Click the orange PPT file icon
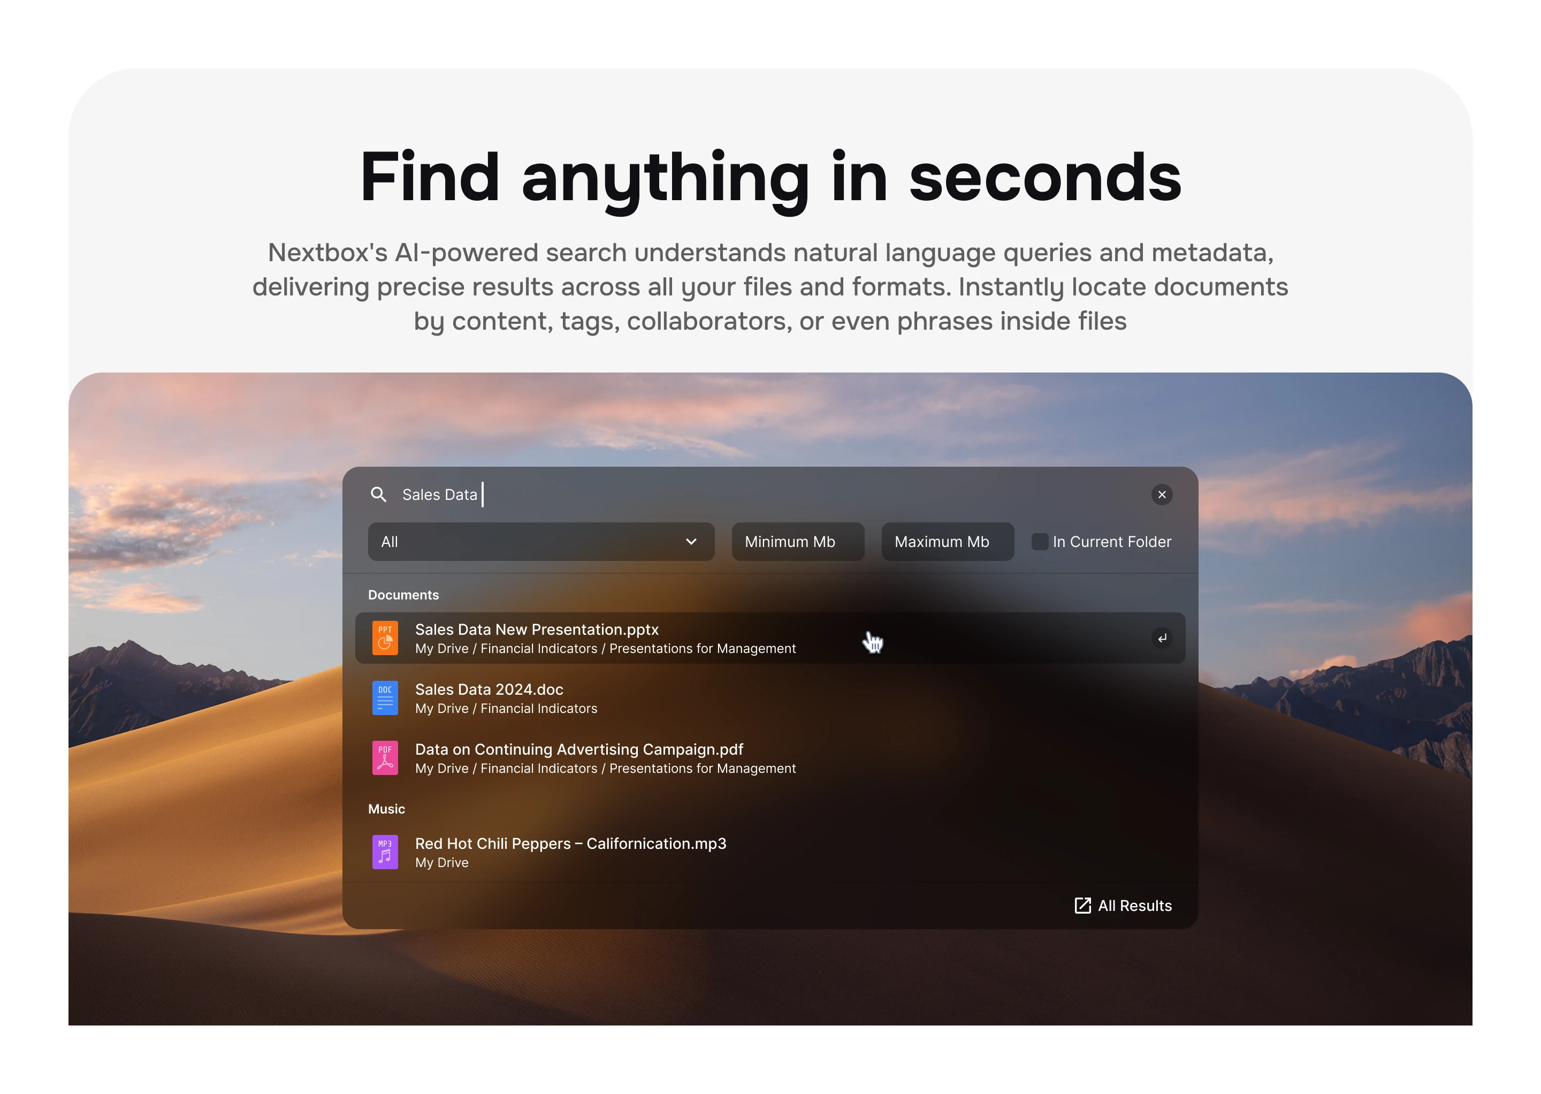 385,638
